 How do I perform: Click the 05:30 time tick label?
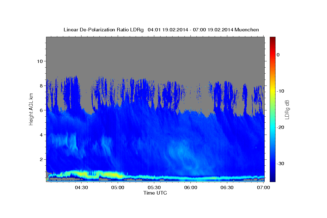click(154, 188)
